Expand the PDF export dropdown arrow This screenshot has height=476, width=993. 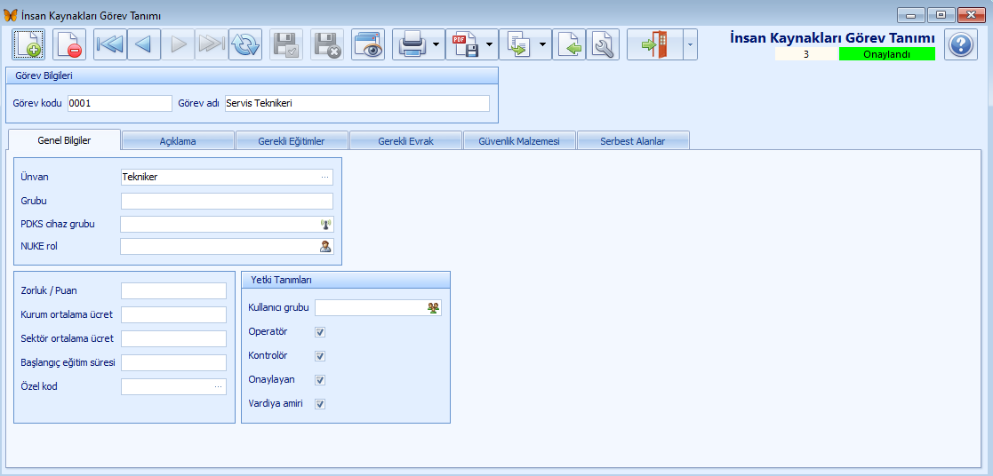pos(490,44)
